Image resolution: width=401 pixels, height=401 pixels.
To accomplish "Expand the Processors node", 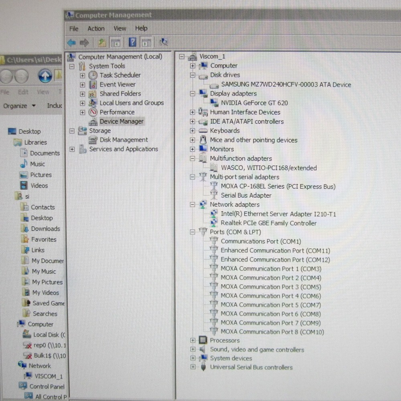I will click(x=193, y=340).
